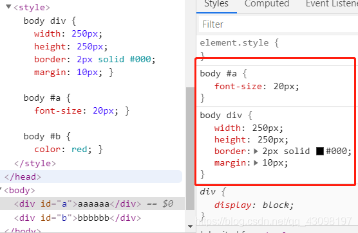Click the font-size property name in Styles
Screen dimensions: 358x233
238,87
